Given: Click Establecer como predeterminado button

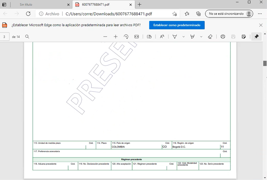Looking at the screenshot, I should pyautogui.click(x=177, y=25).
